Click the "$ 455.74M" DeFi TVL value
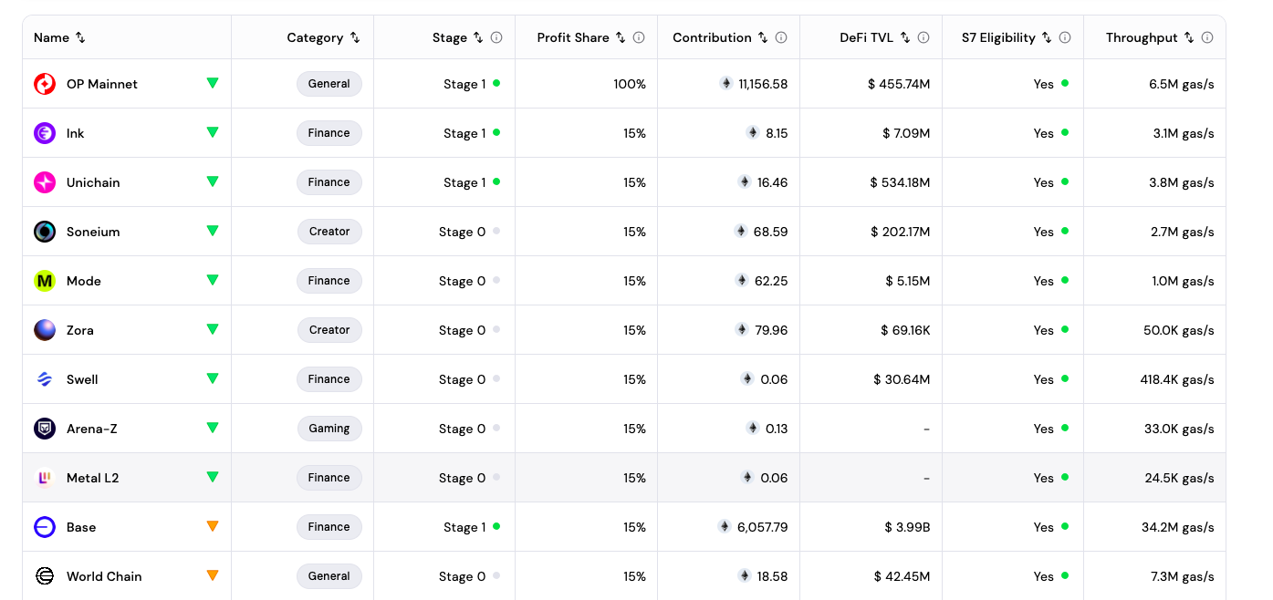The width and height of the screenshot is (1273, 600). 899,84
